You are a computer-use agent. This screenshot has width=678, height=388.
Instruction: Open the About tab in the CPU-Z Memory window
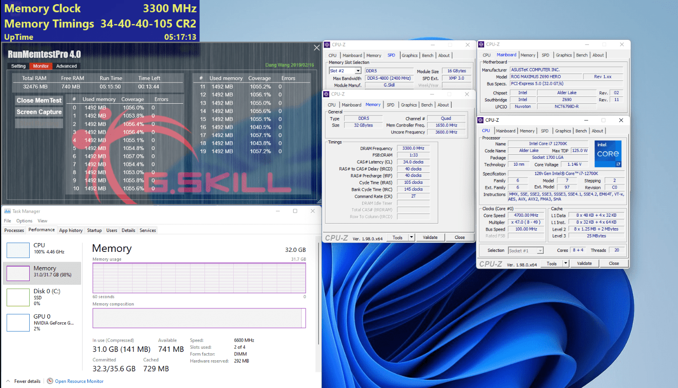click(443, 105)
